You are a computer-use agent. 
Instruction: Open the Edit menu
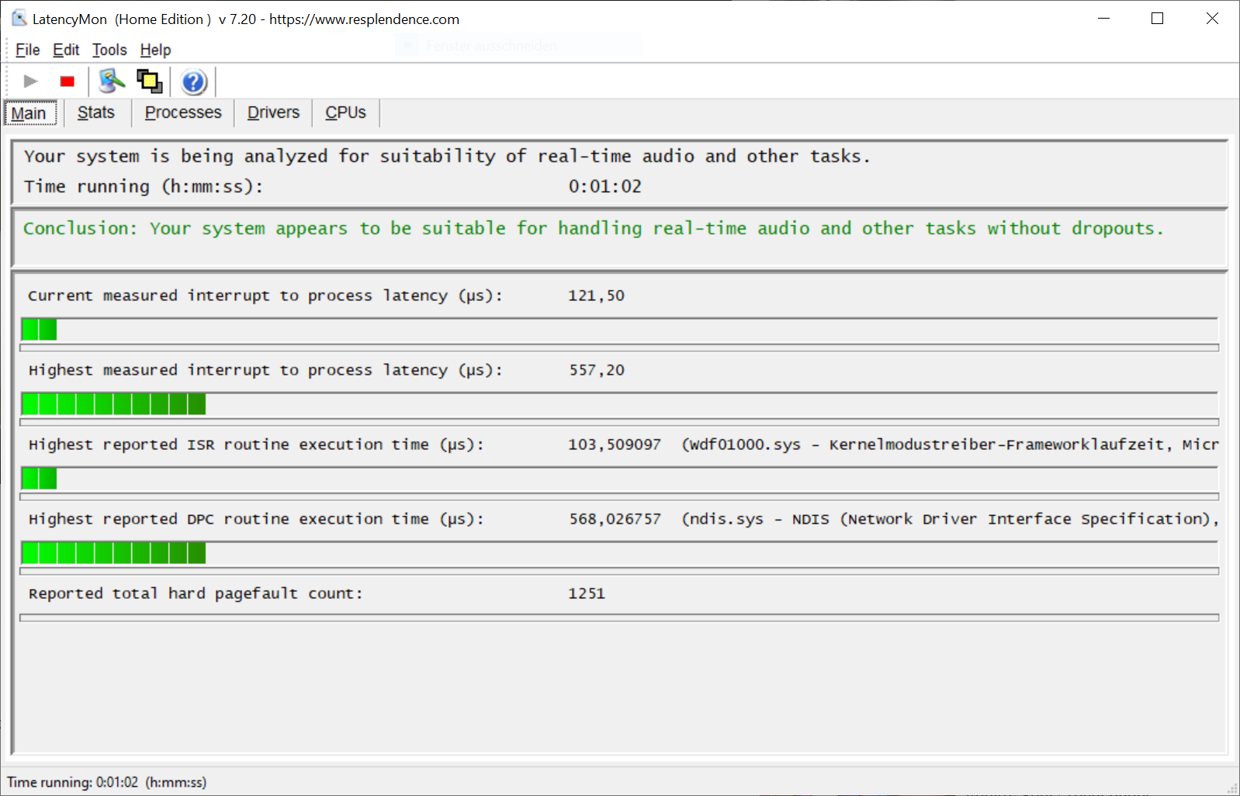tap(66, 50)
